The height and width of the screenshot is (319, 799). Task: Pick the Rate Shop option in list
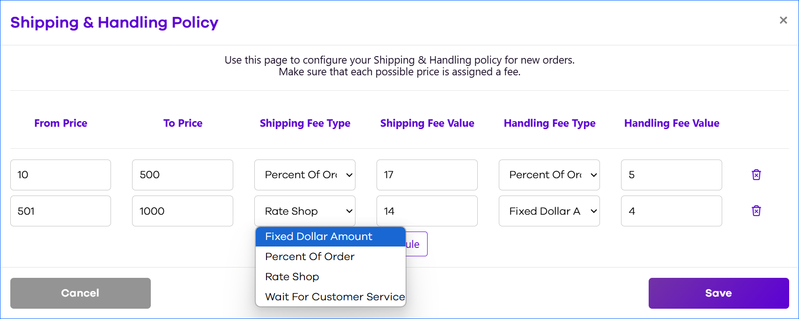(331, 277)
